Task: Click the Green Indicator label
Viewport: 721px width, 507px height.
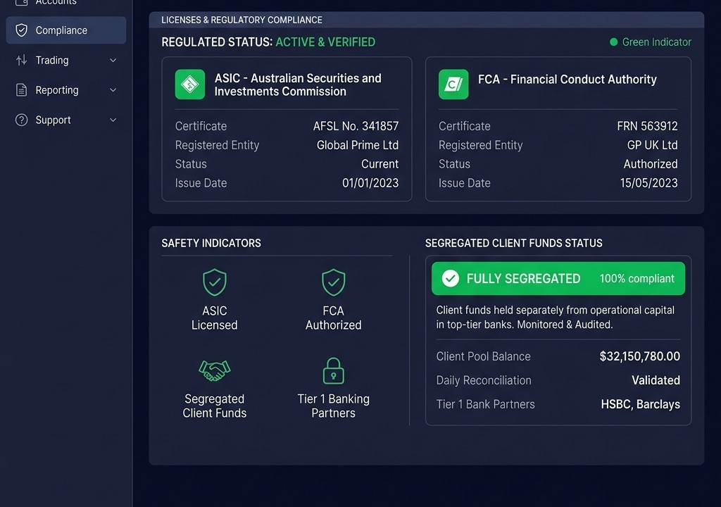Action: click(657, 42)
